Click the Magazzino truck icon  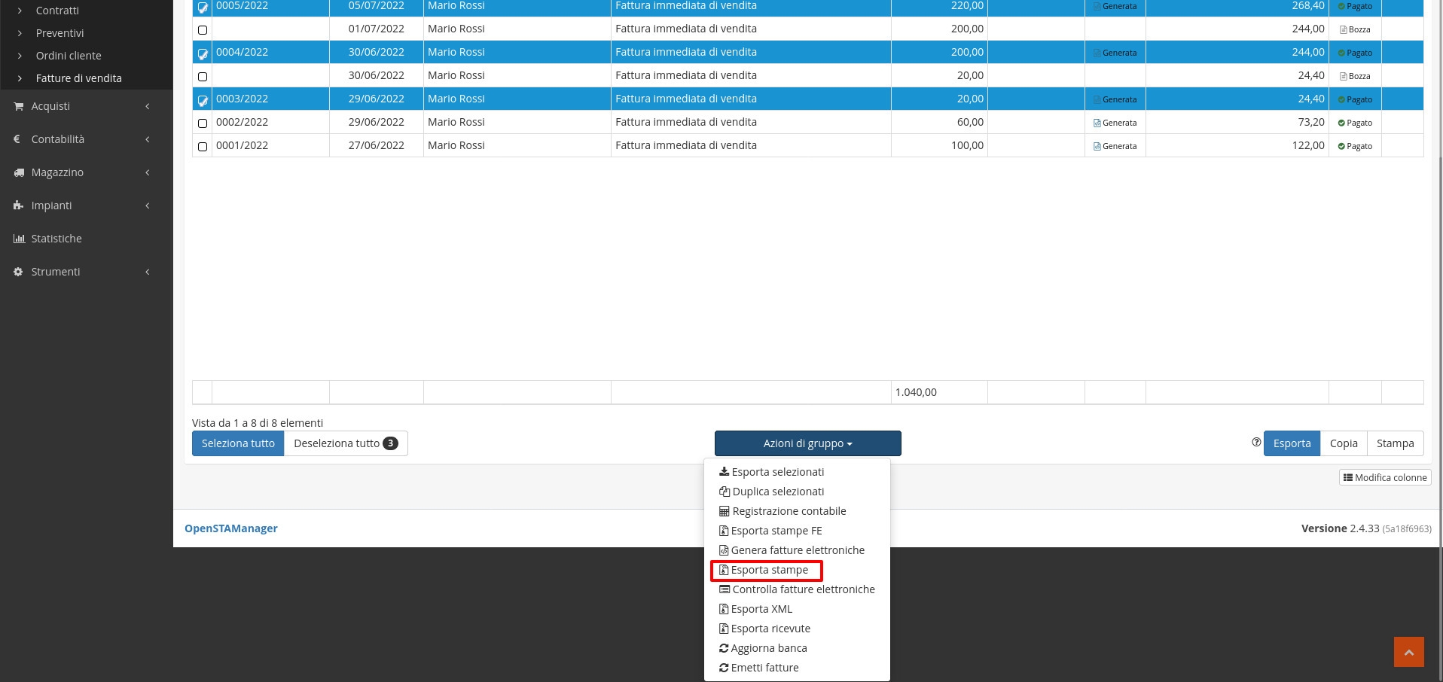(x=18, y=172)
